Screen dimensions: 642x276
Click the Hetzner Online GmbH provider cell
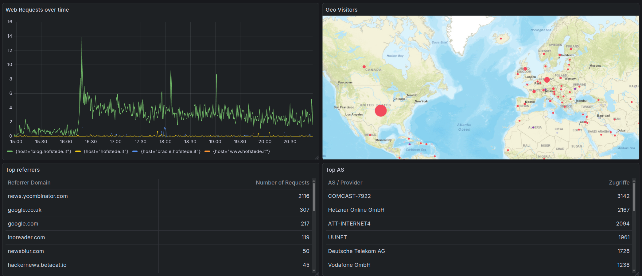coord(356,210)
